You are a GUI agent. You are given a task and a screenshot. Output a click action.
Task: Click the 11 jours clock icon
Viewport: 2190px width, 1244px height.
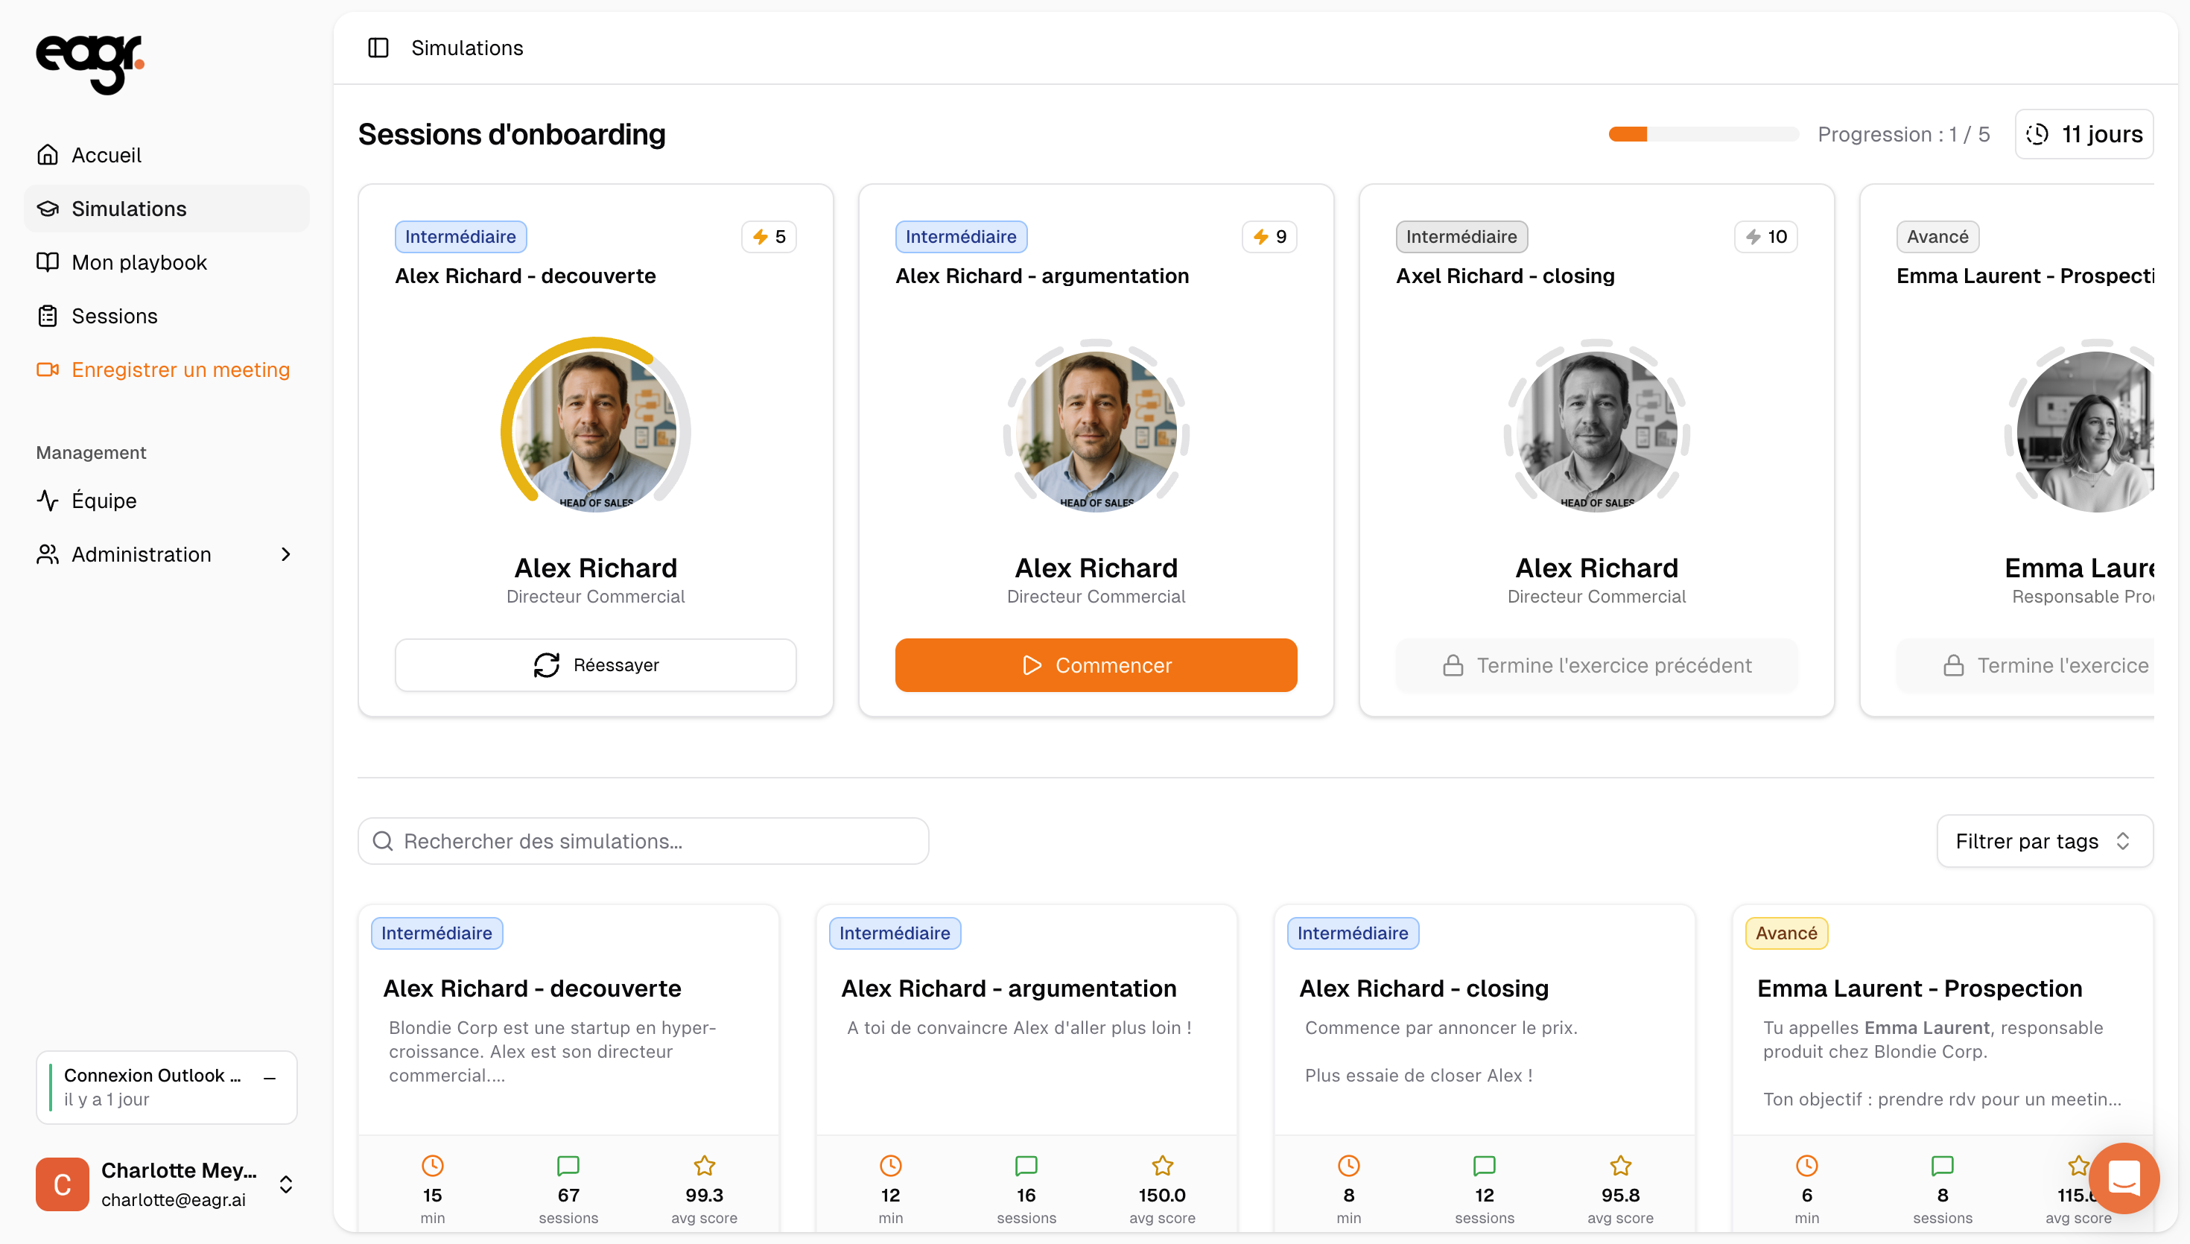coord(2037,134)
